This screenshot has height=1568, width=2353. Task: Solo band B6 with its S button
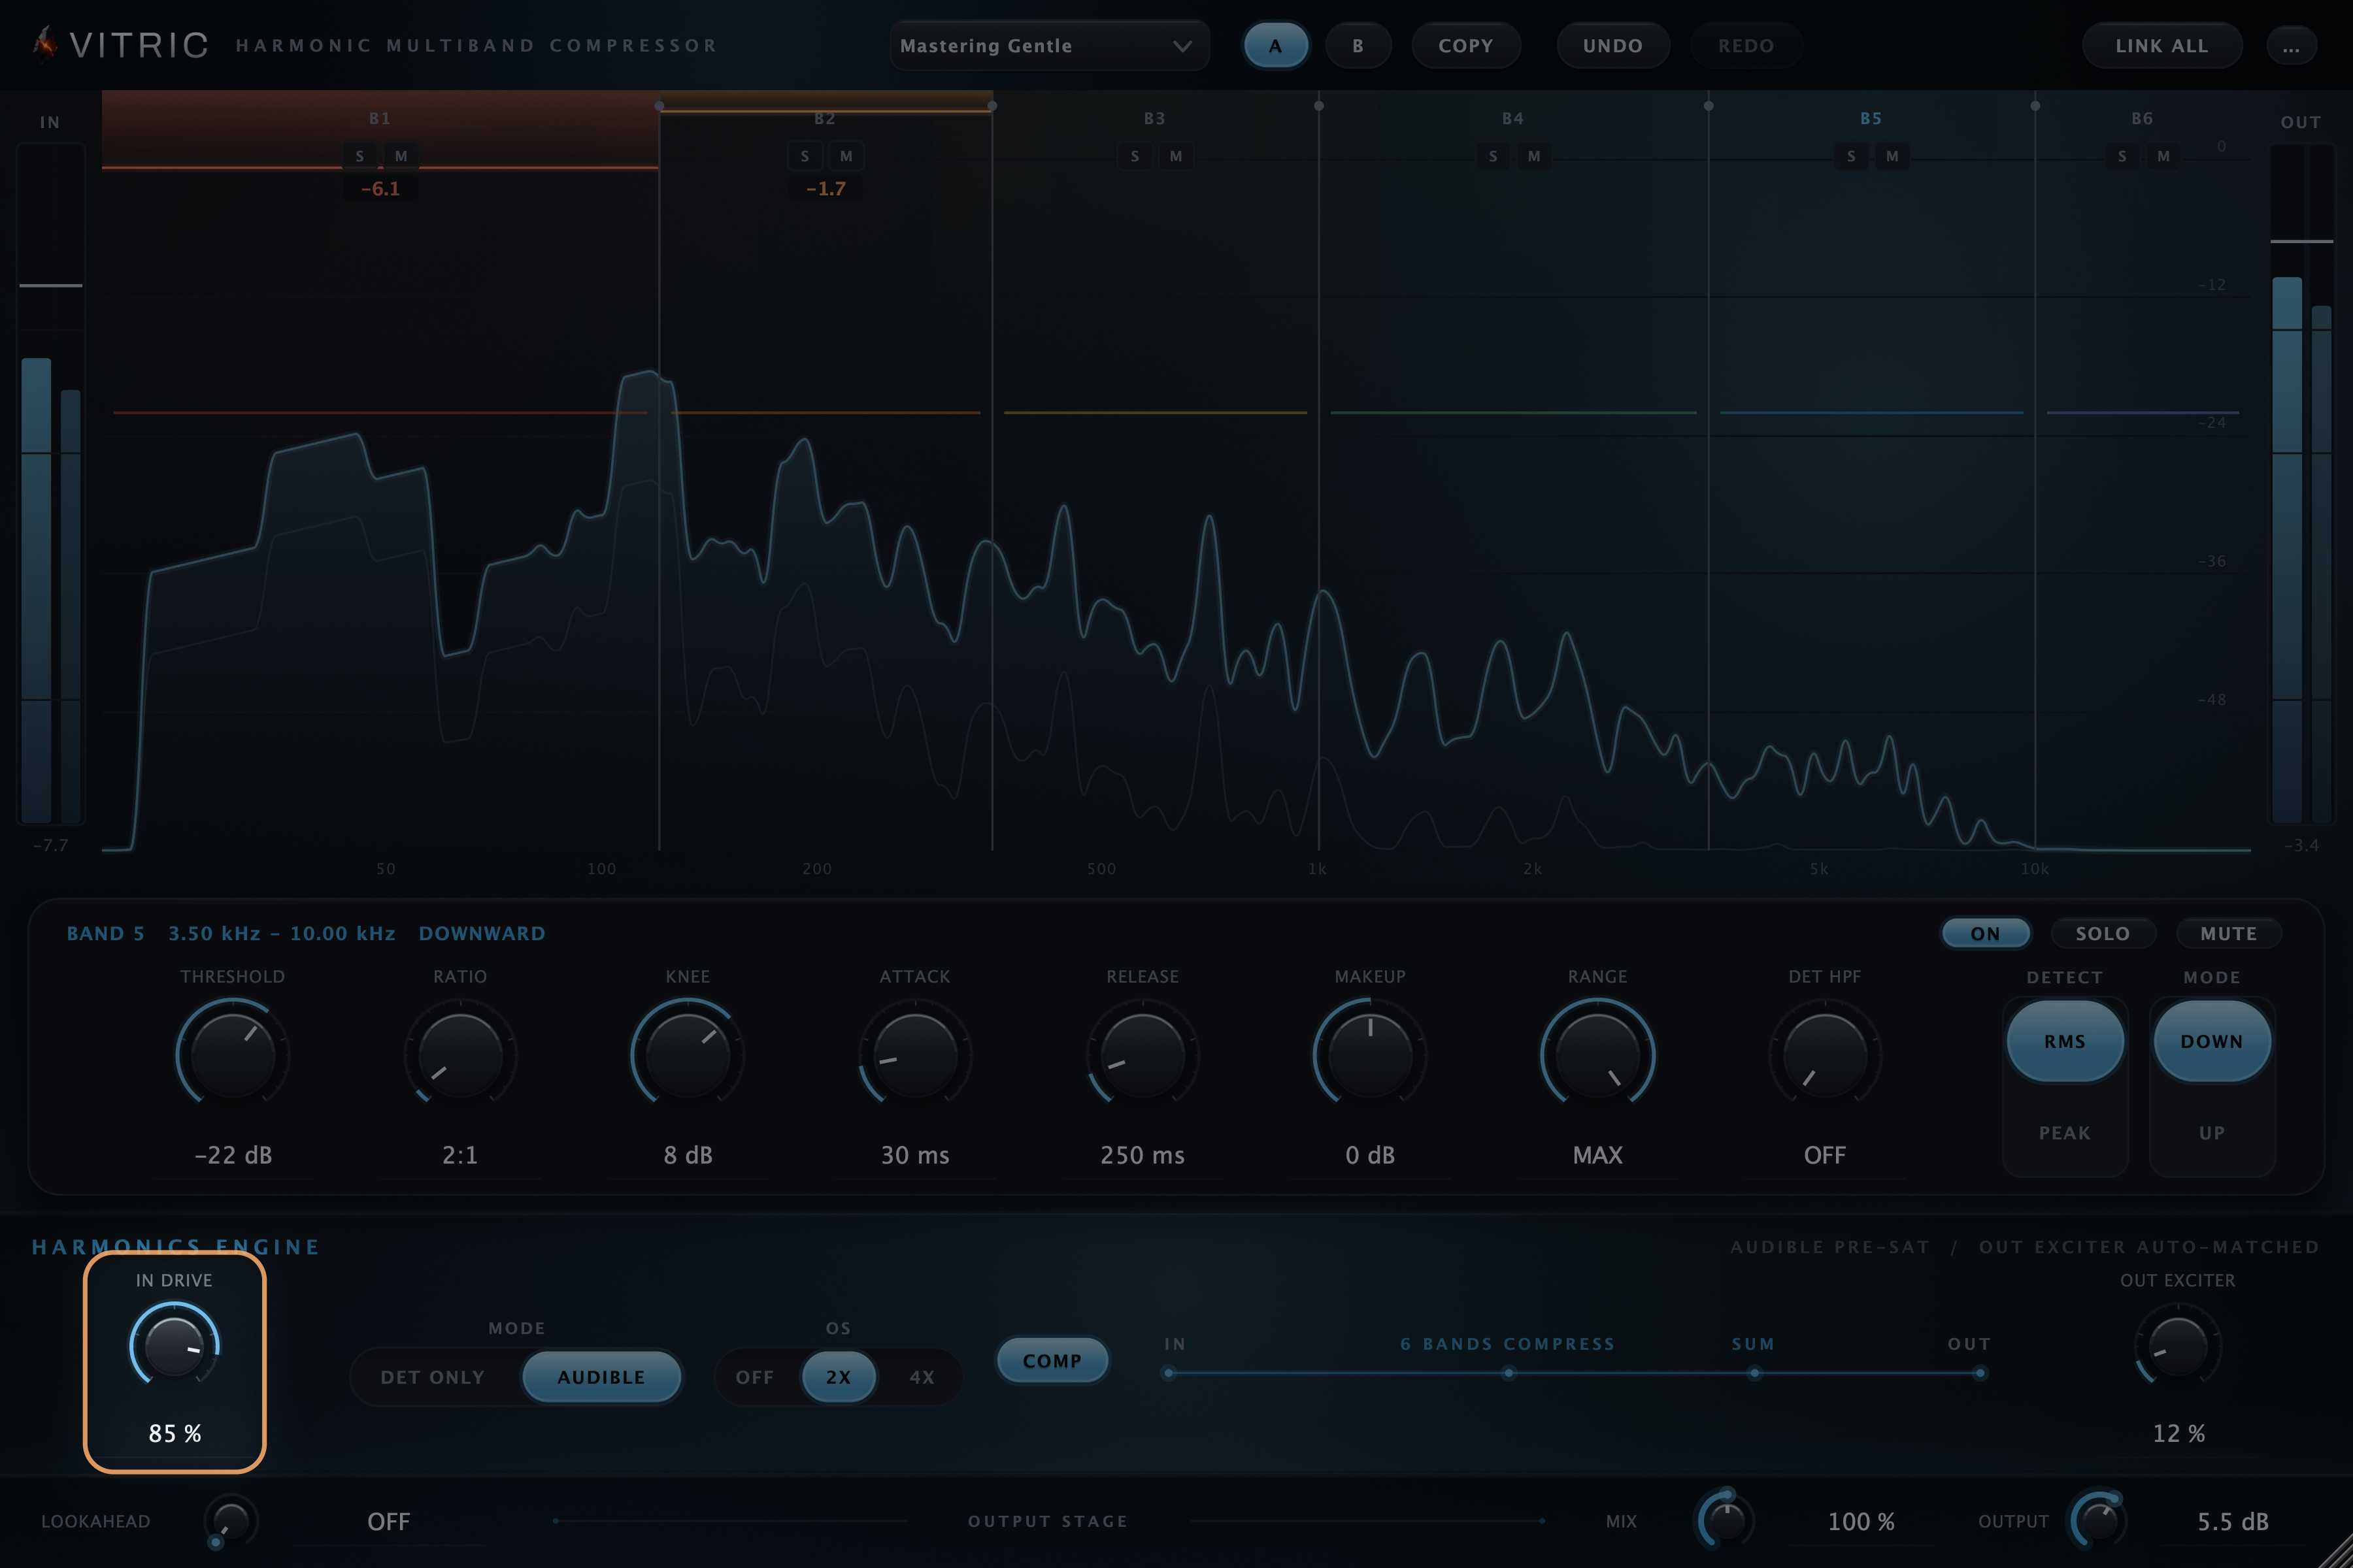[2122, 156]
